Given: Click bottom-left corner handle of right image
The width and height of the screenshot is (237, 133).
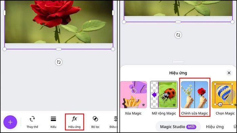Looking at the screenshot, I should 124,22.
